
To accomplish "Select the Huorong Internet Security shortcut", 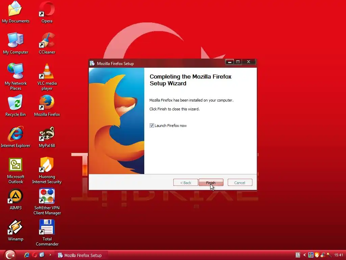I will (x=47, y=171).
